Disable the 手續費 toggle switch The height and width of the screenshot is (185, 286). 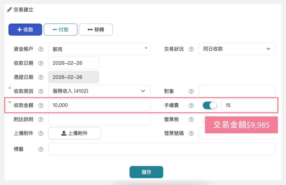tap(210, 105)
